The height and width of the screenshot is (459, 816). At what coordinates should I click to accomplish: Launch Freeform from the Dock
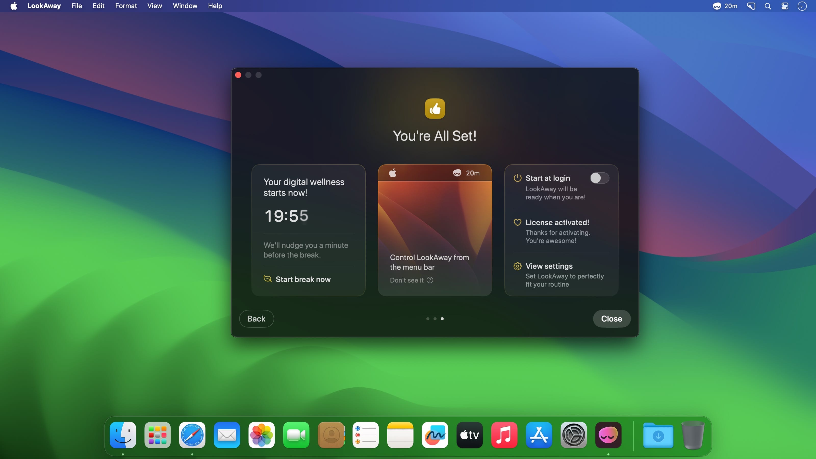coord(435,435)
